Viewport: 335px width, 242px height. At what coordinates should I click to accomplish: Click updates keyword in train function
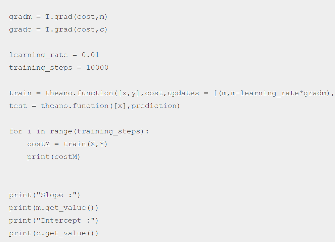(x=183, y=93)
